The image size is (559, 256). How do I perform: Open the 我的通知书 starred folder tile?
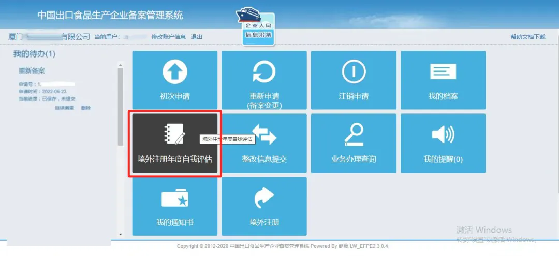[175, 206]
